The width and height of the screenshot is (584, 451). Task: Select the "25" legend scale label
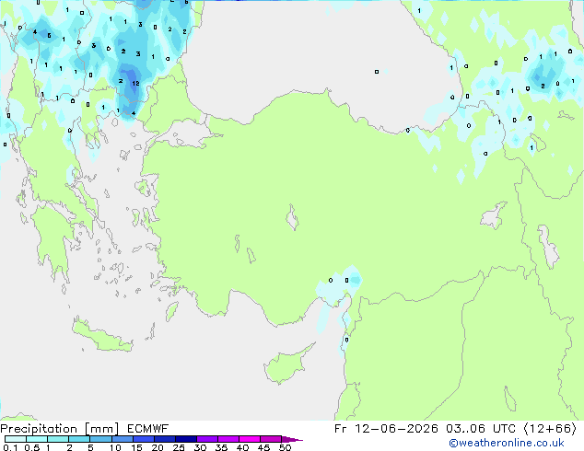179,447
